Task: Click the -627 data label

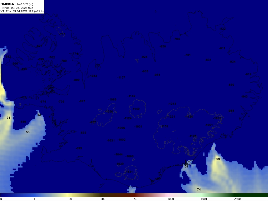Action: tap(39, 46)
